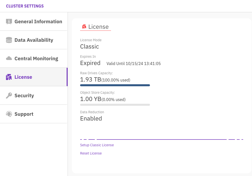Click the License ribbon icon in sidebar
Viewport: 252px width, 176px height.
point(9,77)
